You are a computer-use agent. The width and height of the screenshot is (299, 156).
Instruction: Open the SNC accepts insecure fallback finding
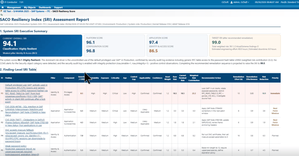point(27,136)
